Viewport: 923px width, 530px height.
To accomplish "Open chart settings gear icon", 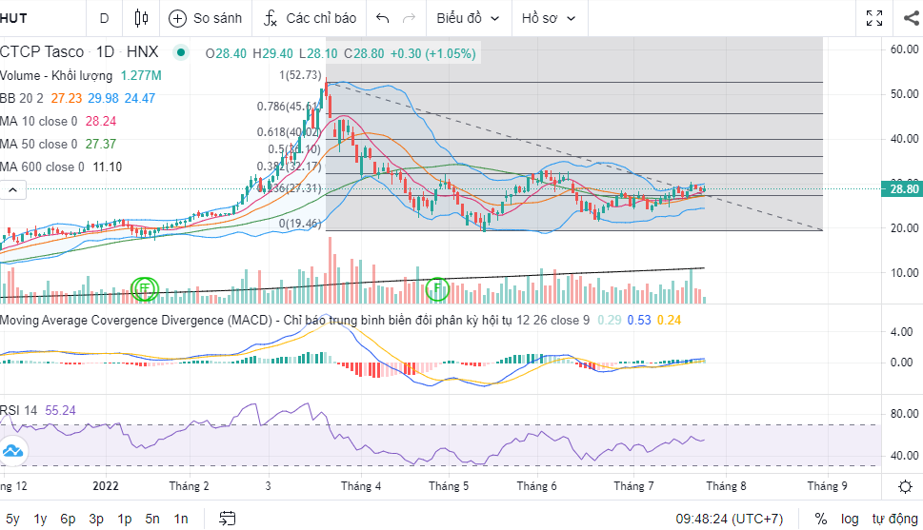I will 904,486.
